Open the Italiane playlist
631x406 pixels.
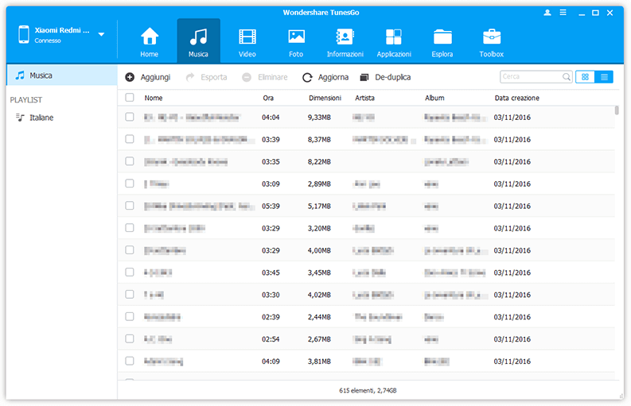coord(41,118)
